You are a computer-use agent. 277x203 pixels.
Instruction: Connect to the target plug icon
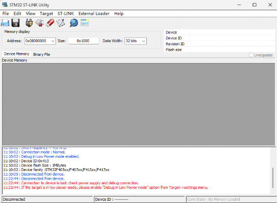click(x=29, y=23)
